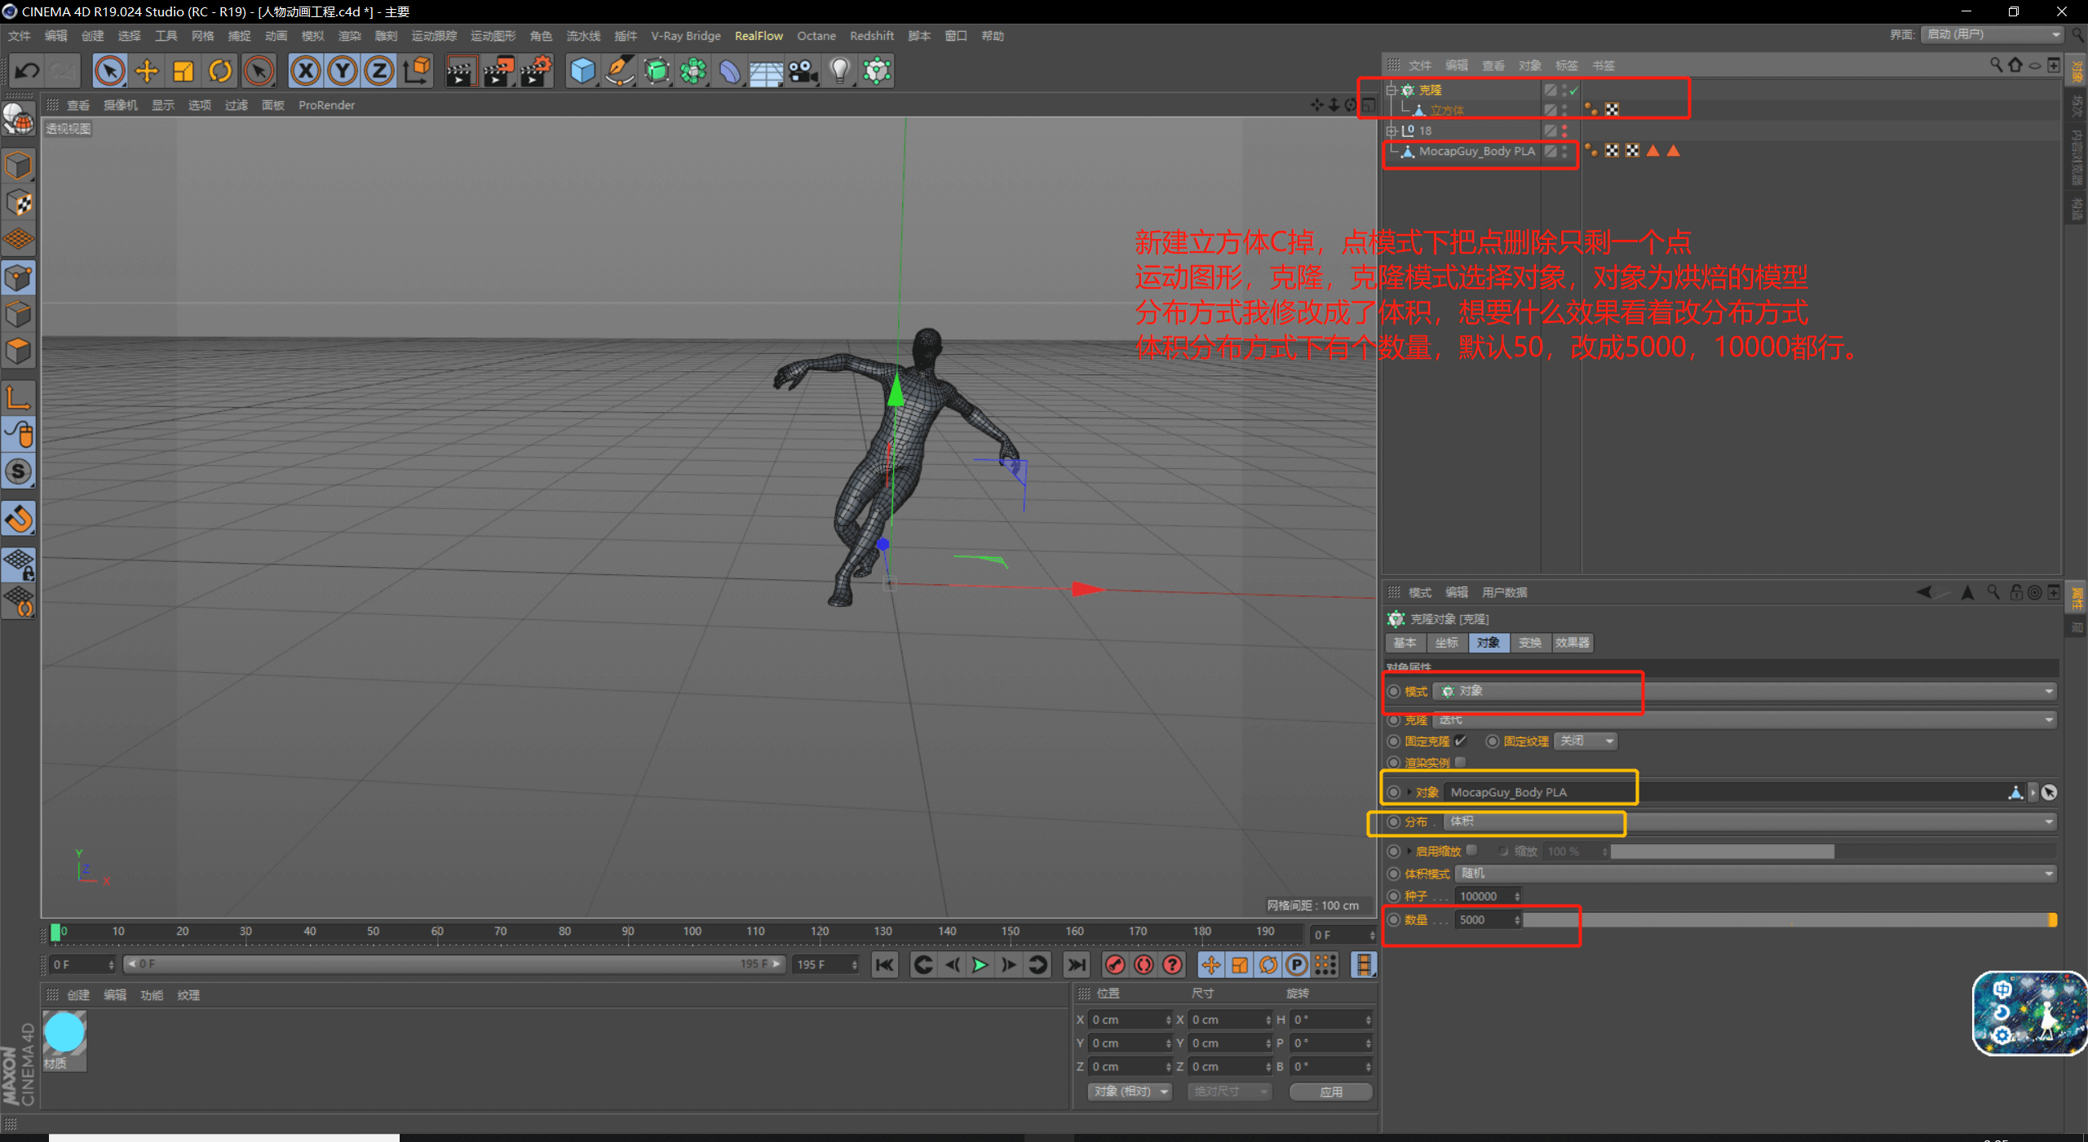
Task: Click the Make Editable icon
Action: [x=19, y=120]
